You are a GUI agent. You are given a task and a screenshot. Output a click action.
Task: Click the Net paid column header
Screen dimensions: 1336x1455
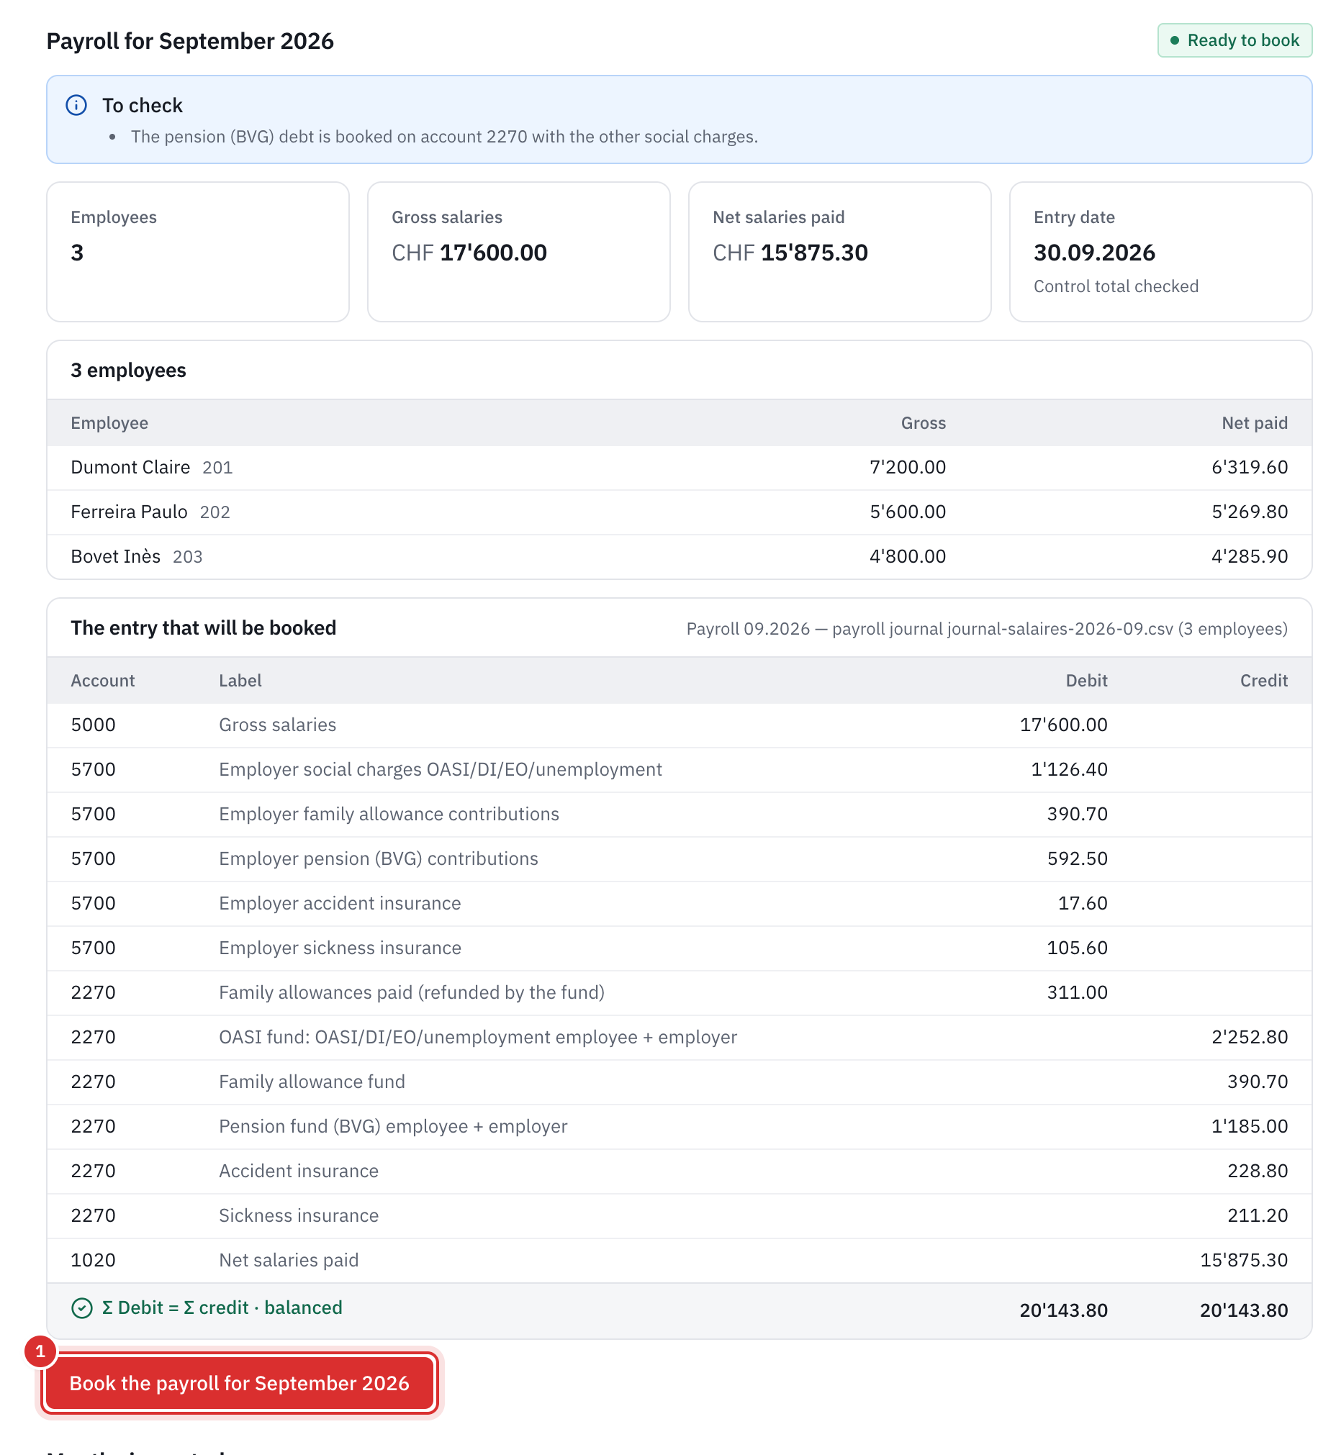(1255, 423)
